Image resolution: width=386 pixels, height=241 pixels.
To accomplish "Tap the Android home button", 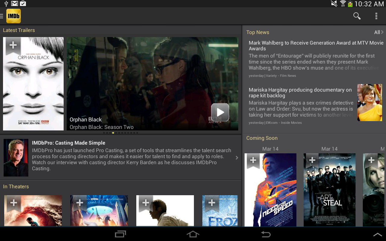I will [193, 234].
